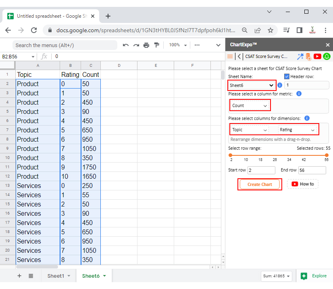
Task: Click the End row input field
Action: (x=312, y=170)
